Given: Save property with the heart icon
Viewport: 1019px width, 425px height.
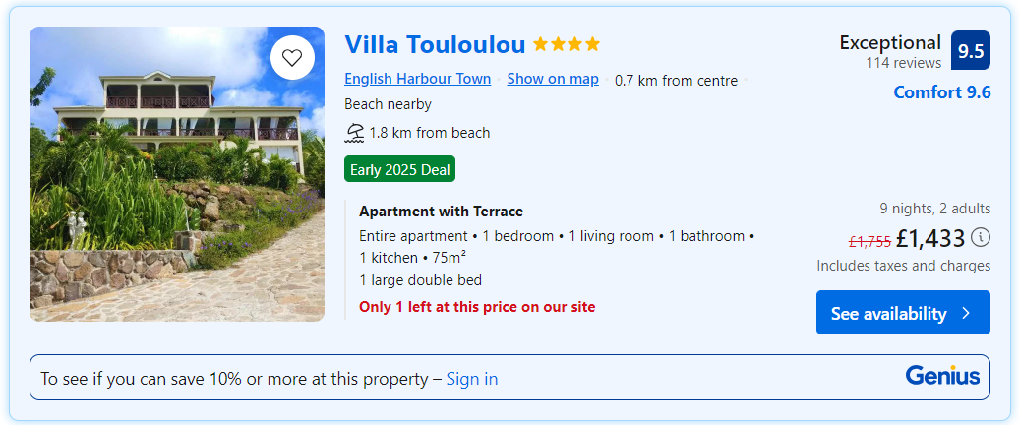Looking at the screenshot, I should tap(292, 57).
